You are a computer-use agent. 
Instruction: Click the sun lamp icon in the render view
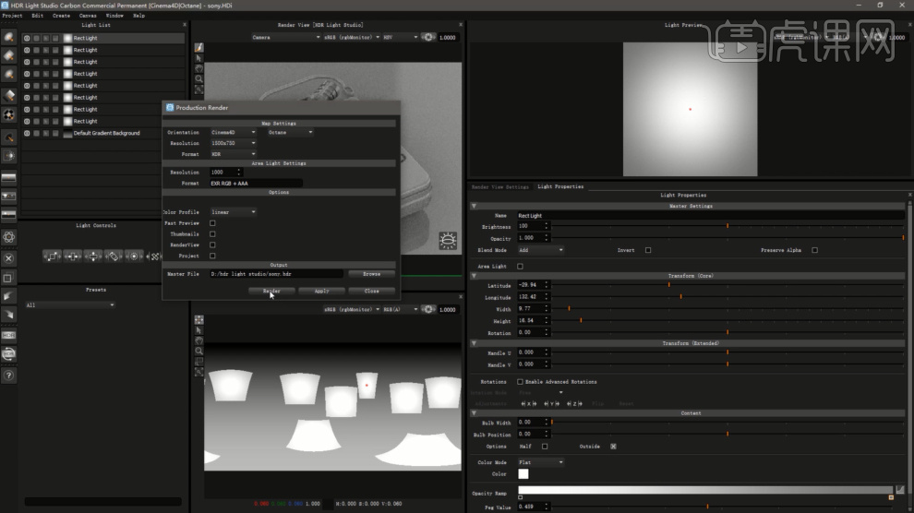click(448, 241)
